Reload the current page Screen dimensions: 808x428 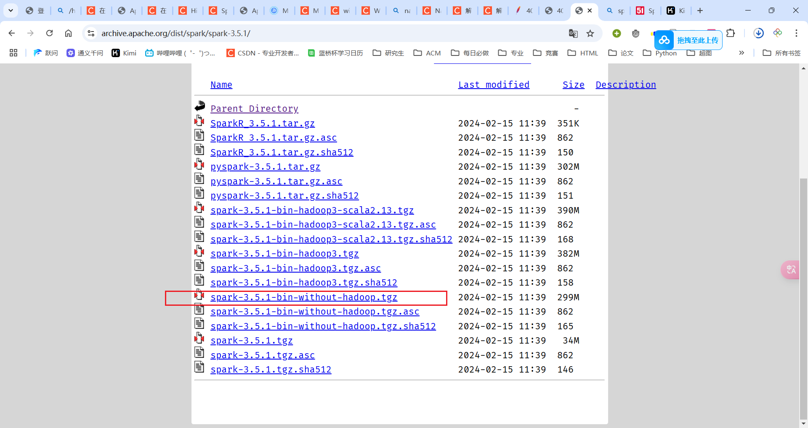pyautogui.click(x=49, y=33)
